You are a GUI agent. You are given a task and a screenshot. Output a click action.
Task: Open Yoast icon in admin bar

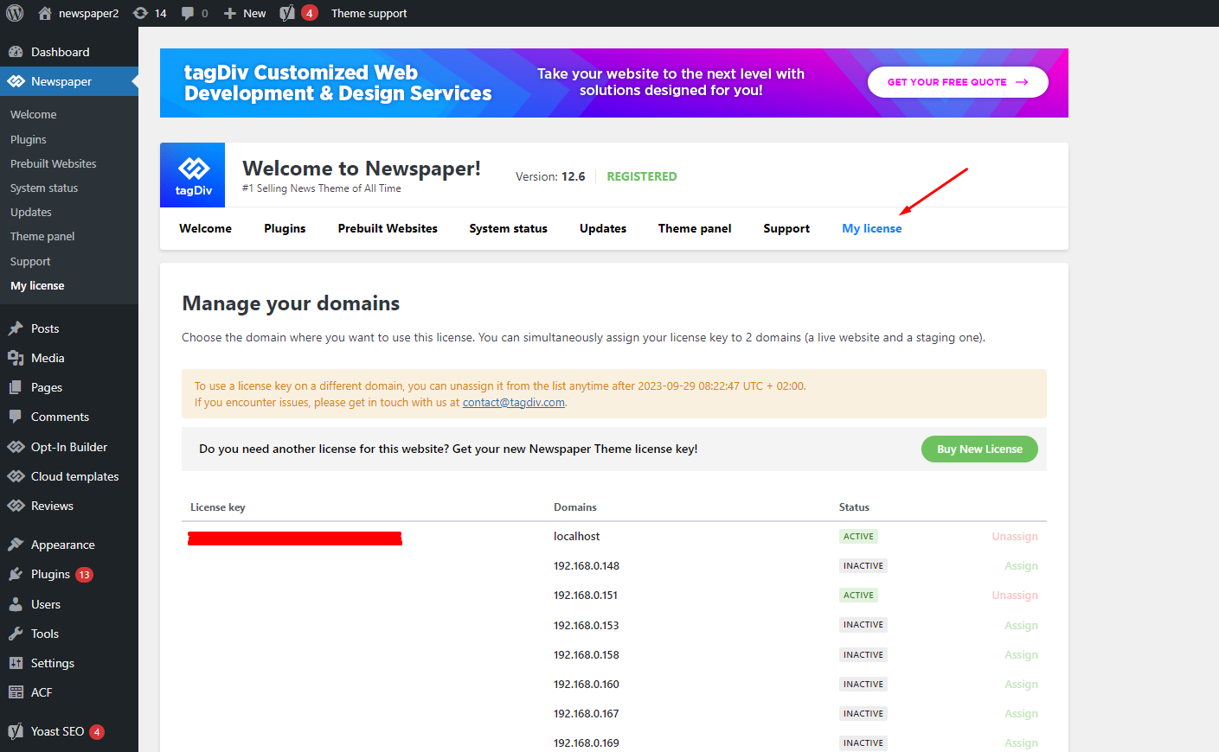coord(287,13)
